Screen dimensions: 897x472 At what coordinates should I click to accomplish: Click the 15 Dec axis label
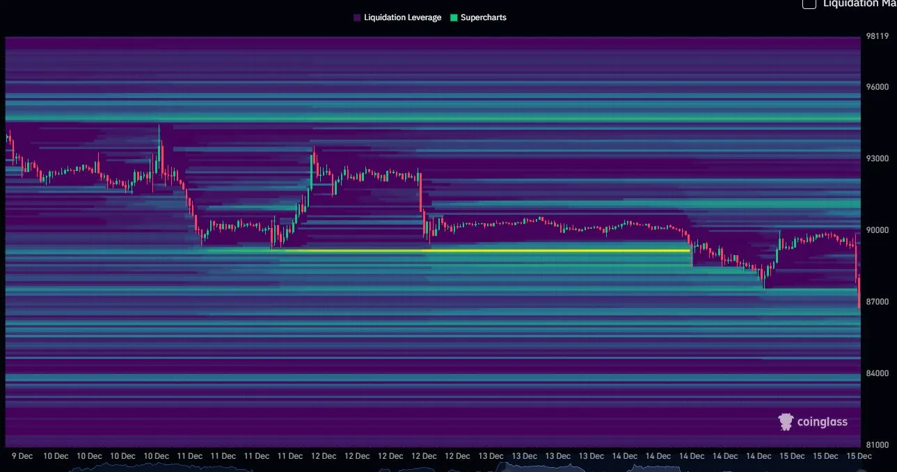(859, 456)
